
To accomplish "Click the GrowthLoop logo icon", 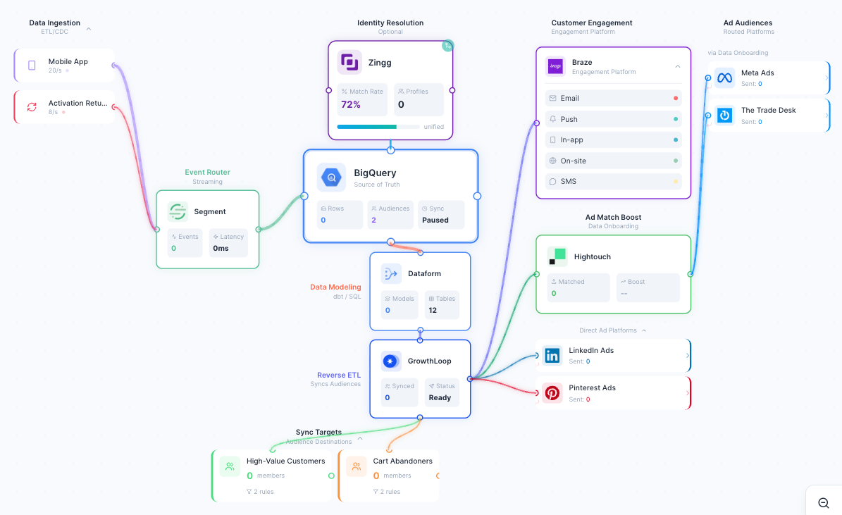I will click(391, 361).
